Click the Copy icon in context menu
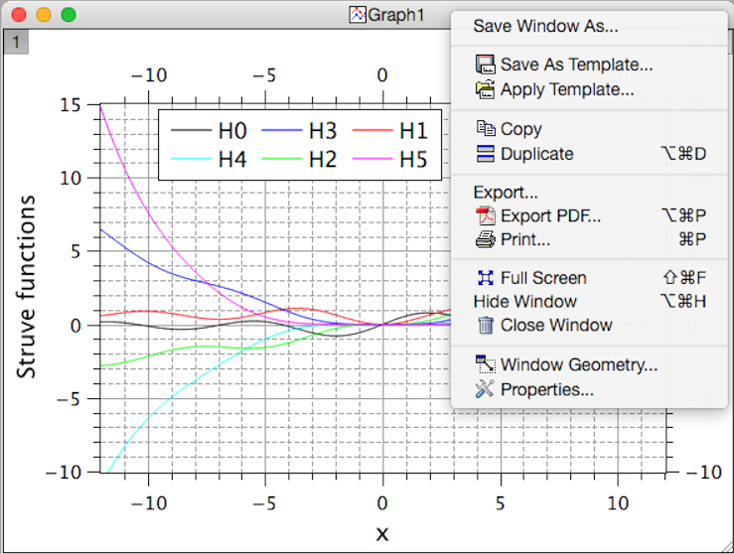 pyautogui.click(x=485, y=129)
